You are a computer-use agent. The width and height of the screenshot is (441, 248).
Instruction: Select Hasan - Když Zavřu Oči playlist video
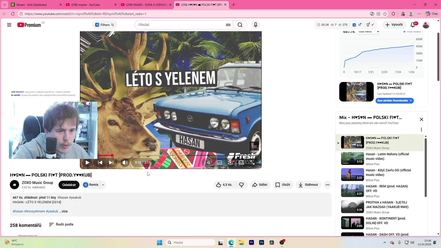pos(380,175)
